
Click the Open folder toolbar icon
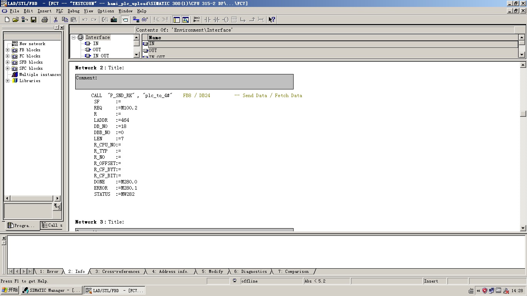tap(16, 20)
